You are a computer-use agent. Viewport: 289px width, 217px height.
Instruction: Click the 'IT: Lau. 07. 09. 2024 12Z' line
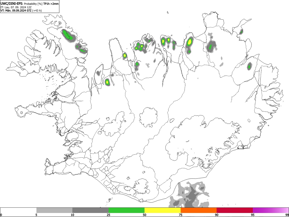tap(16, 7)
